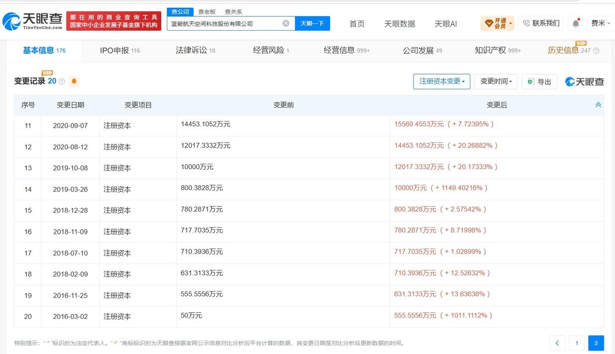Clear the search box with the X icon
The image size is (615, 354).
[x=286, y=23]
